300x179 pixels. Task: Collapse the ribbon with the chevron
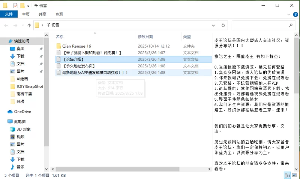(289, 14)
